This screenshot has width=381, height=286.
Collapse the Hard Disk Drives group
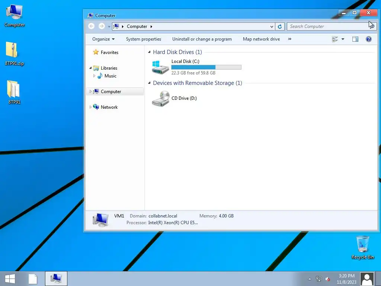[x=149, y=52]
